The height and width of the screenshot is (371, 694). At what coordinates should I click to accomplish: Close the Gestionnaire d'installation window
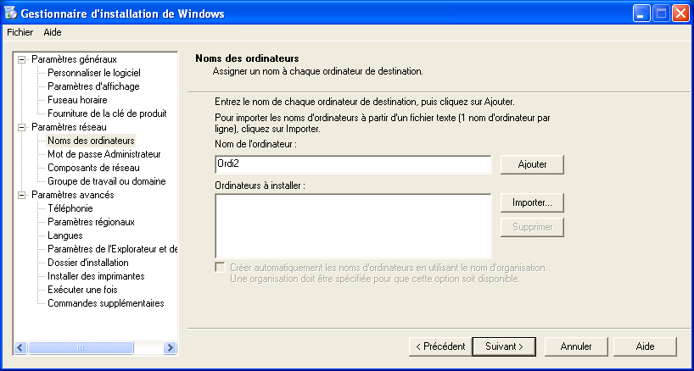tap(680, 14)
